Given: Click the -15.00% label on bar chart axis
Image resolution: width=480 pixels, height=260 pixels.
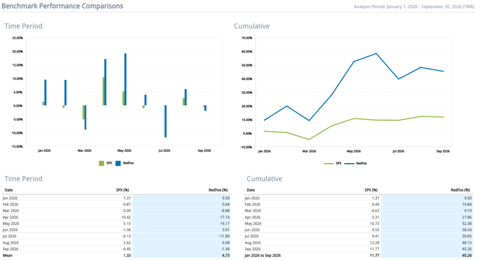Looking at the screenshot, I should coord(17,146).
